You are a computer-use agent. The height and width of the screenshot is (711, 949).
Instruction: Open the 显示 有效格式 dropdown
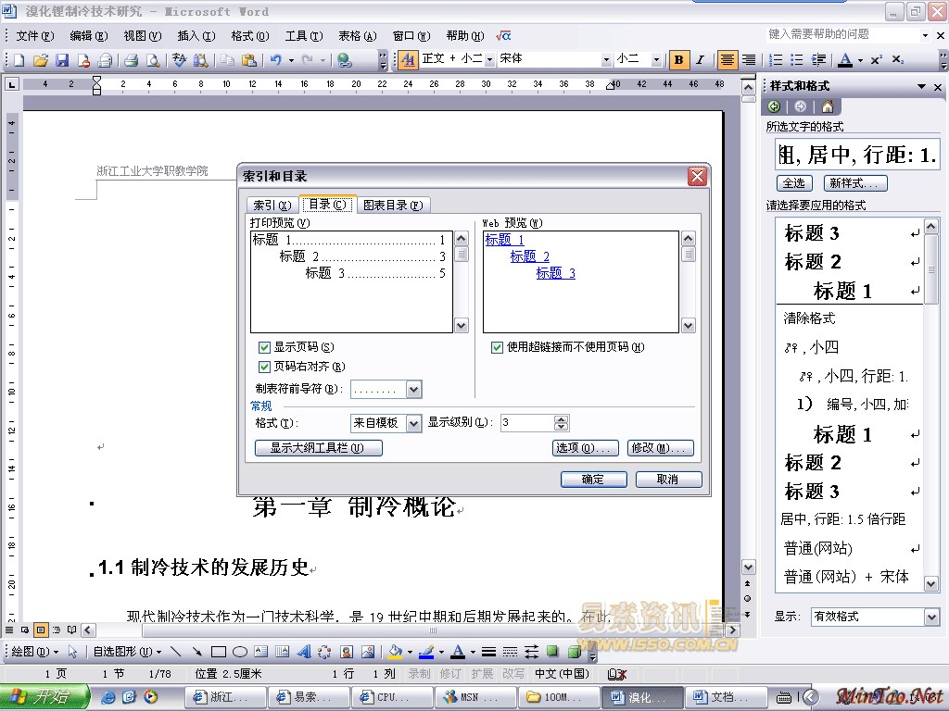931,617
